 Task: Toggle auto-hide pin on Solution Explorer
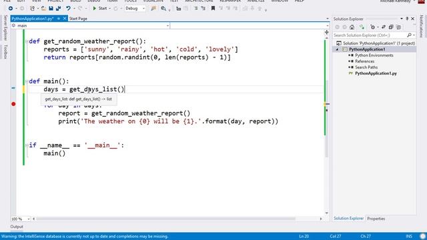click(x=407, y=19)
